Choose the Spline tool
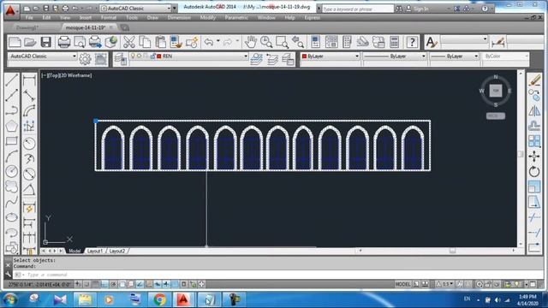548x308 pixels. coord(11,202)
